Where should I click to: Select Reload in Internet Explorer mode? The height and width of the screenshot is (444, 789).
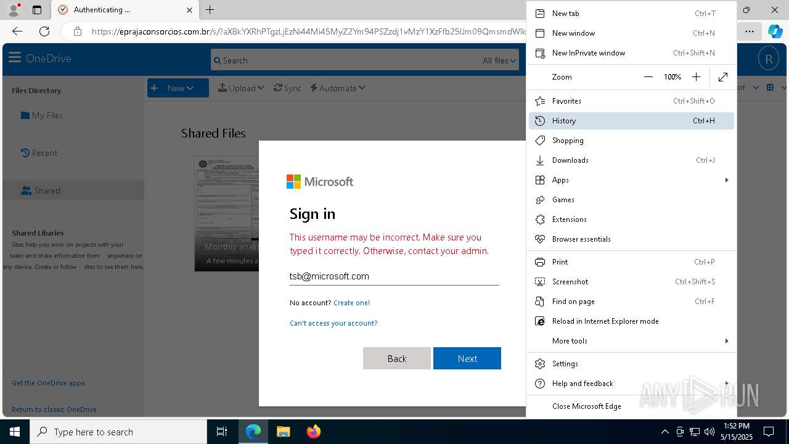click(631, 321)
